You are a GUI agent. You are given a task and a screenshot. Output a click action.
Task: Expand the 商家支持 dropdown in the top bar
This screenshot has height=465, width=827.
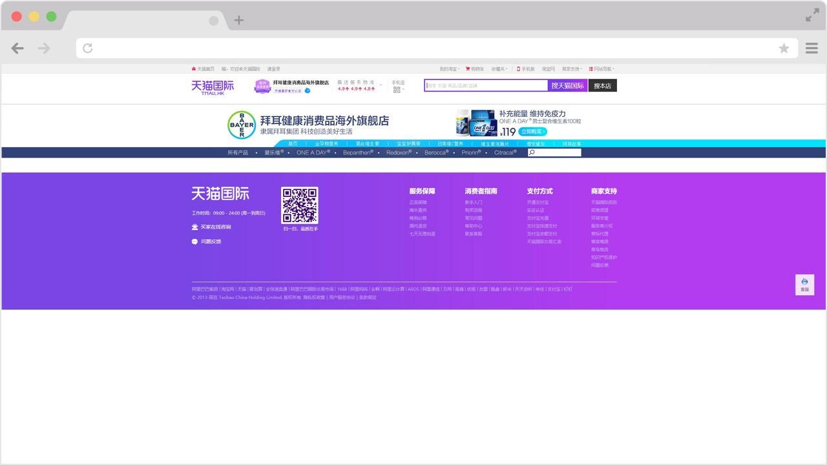point(572,69)
